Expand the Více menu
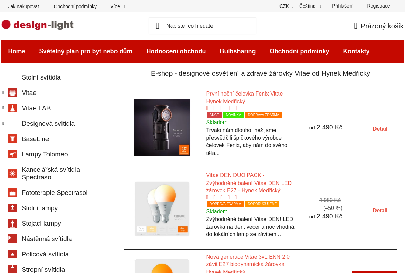The width and height of the screenshot is (410, 273). pos(117,6)
